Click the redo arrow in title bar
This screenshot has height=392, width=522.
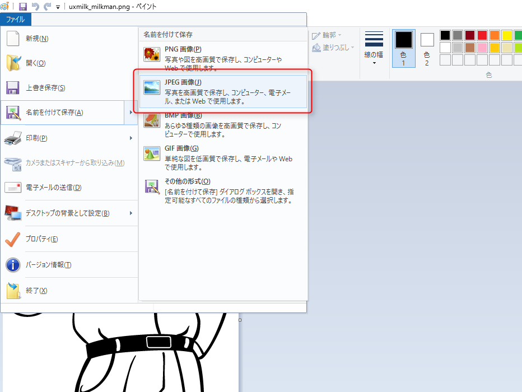click(x=47, y=7)
